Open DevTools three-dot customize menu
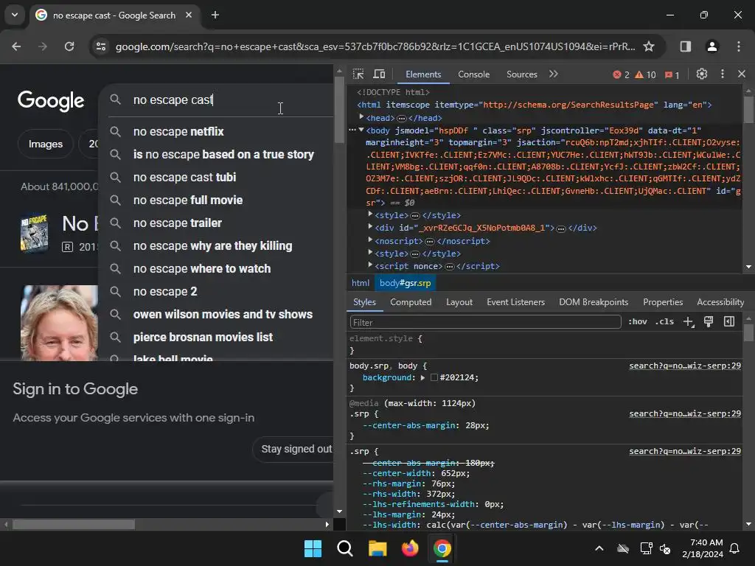Image resolution: width=755 pixels, height=566 pixels. [723, 74]
